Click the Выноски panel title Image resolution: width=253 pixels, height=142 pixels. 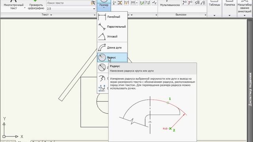181,15
